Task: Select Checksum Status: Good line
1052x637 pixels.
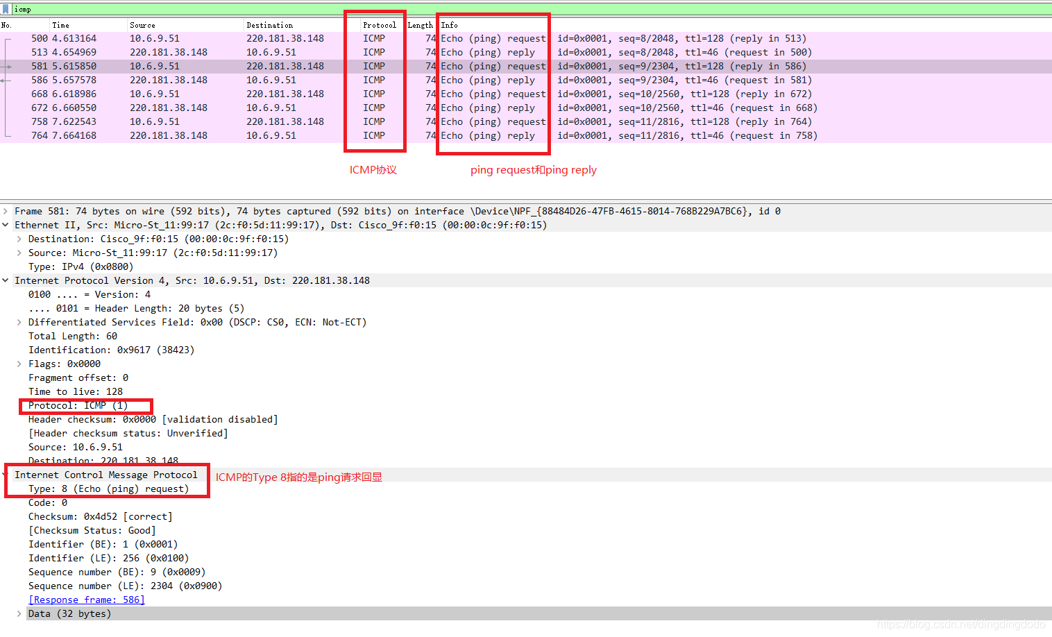Action: point(92,530)
